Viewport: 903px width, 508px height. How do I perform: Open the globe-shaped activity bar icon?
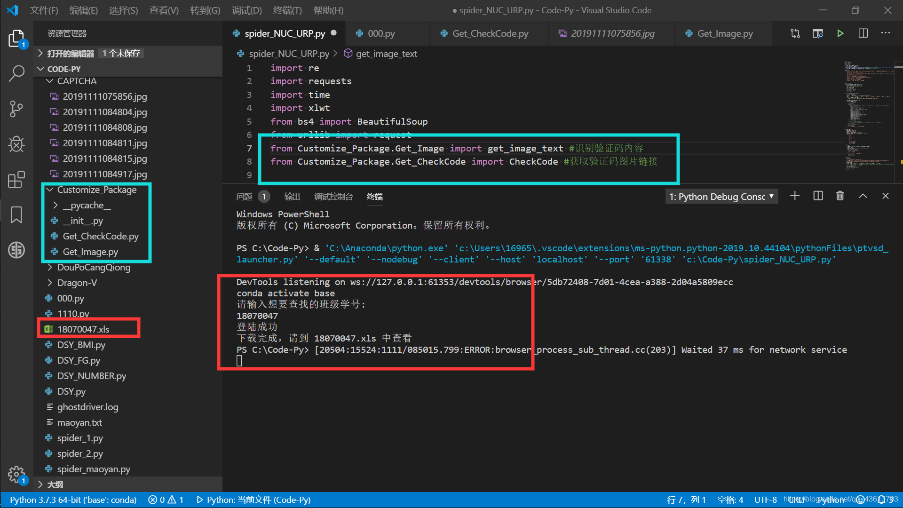(x=16, y=250)
